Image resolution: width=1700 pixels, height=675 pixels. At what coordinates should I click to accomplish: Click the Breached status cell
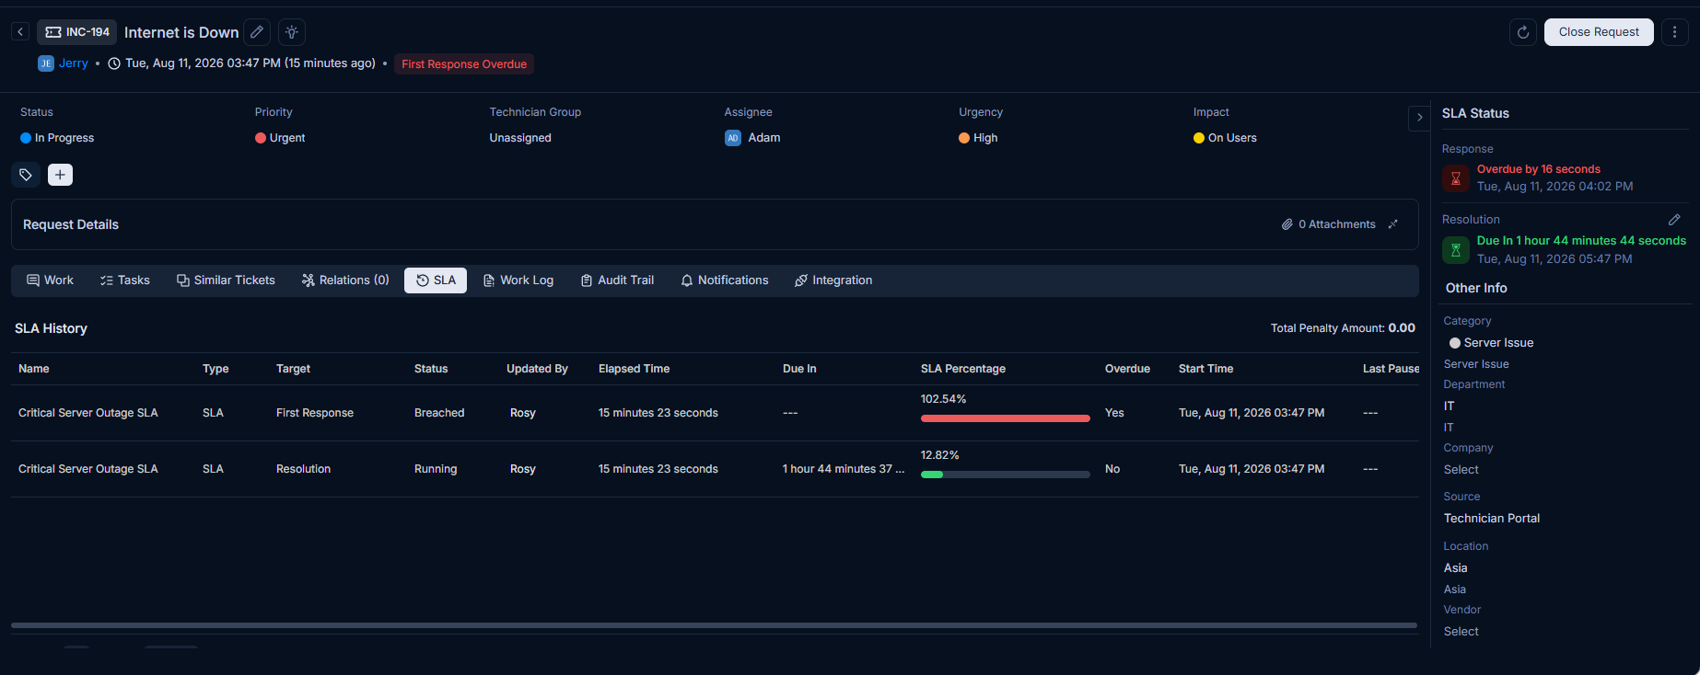click(x=439, y=413)
